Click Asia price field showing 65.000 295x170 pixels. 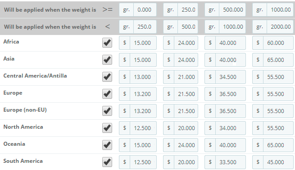pyautogui.click(x=278, y=60)
